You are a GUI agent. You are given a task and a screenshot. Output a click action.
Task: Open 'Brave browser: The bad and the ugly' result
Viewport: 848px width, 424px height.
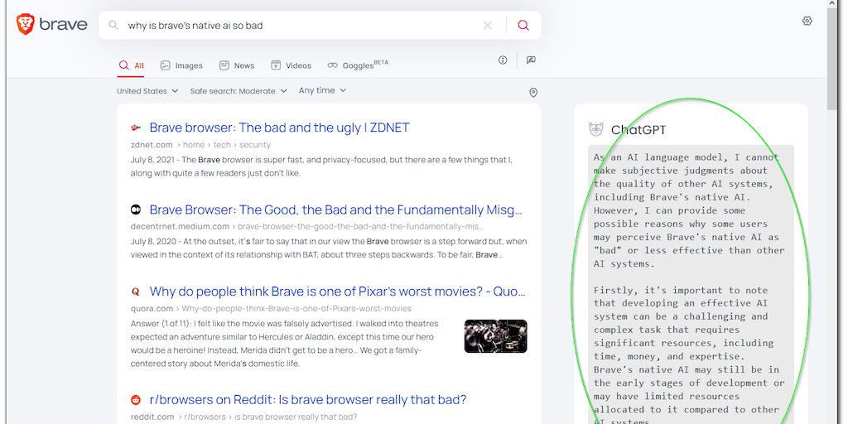(x=280, y=128)
